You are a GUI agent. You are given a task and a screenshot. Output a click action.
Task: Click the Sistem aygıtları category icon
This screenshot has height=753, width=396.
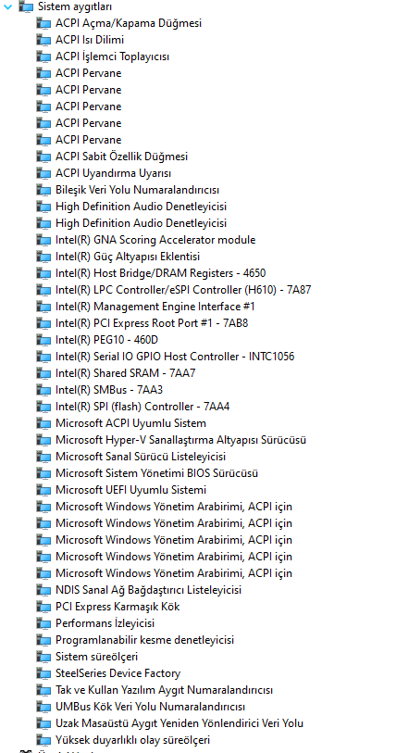pos(26,6)
